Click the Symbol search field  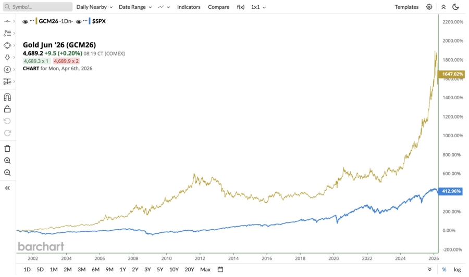click(38, 7)
